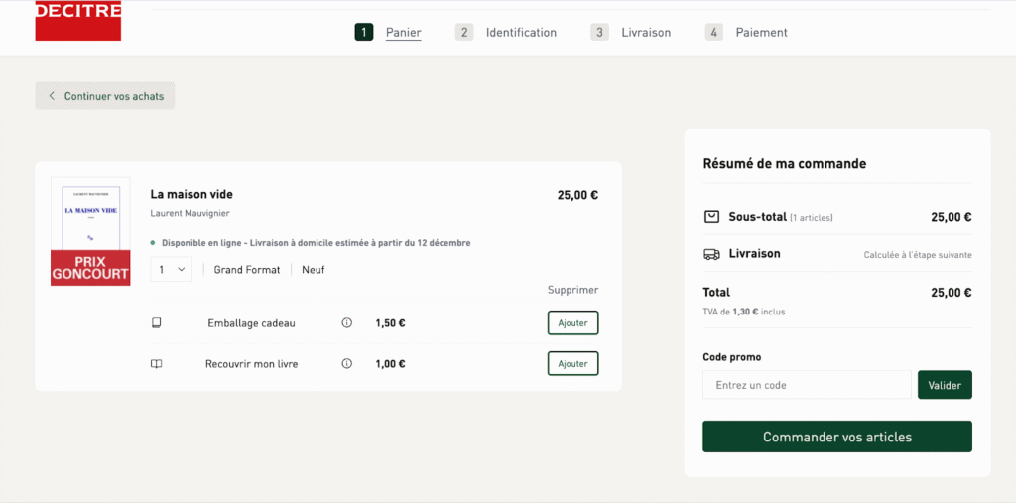Select the Livraison step in header
Viewport: 1016px width, 503px height.
point(645,33)
